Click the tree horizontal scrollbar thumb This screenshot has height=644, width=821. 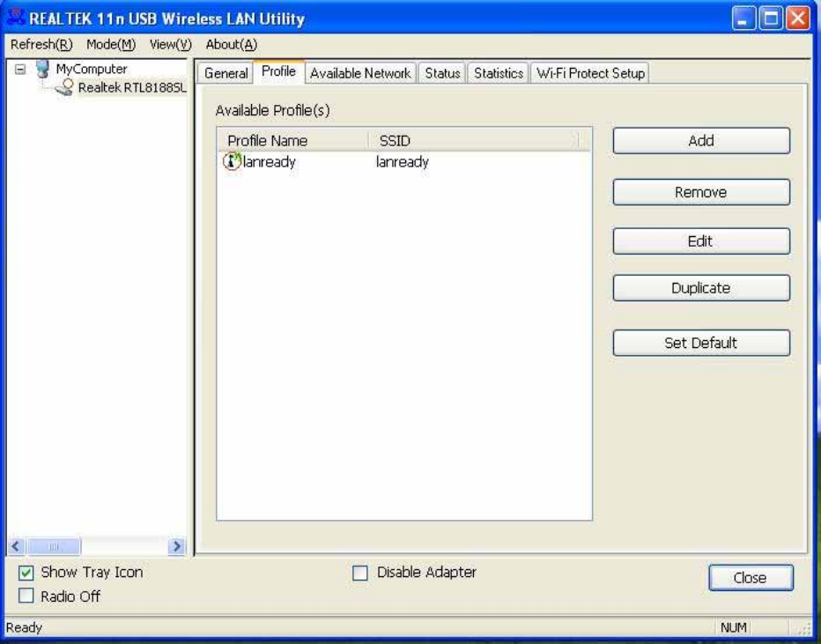[x=54, y=546]
